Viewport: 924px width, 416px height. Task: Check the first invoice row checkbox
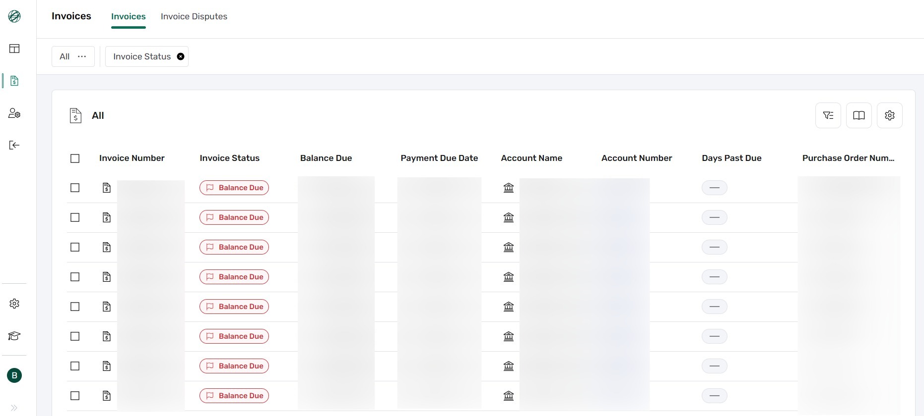75,188
